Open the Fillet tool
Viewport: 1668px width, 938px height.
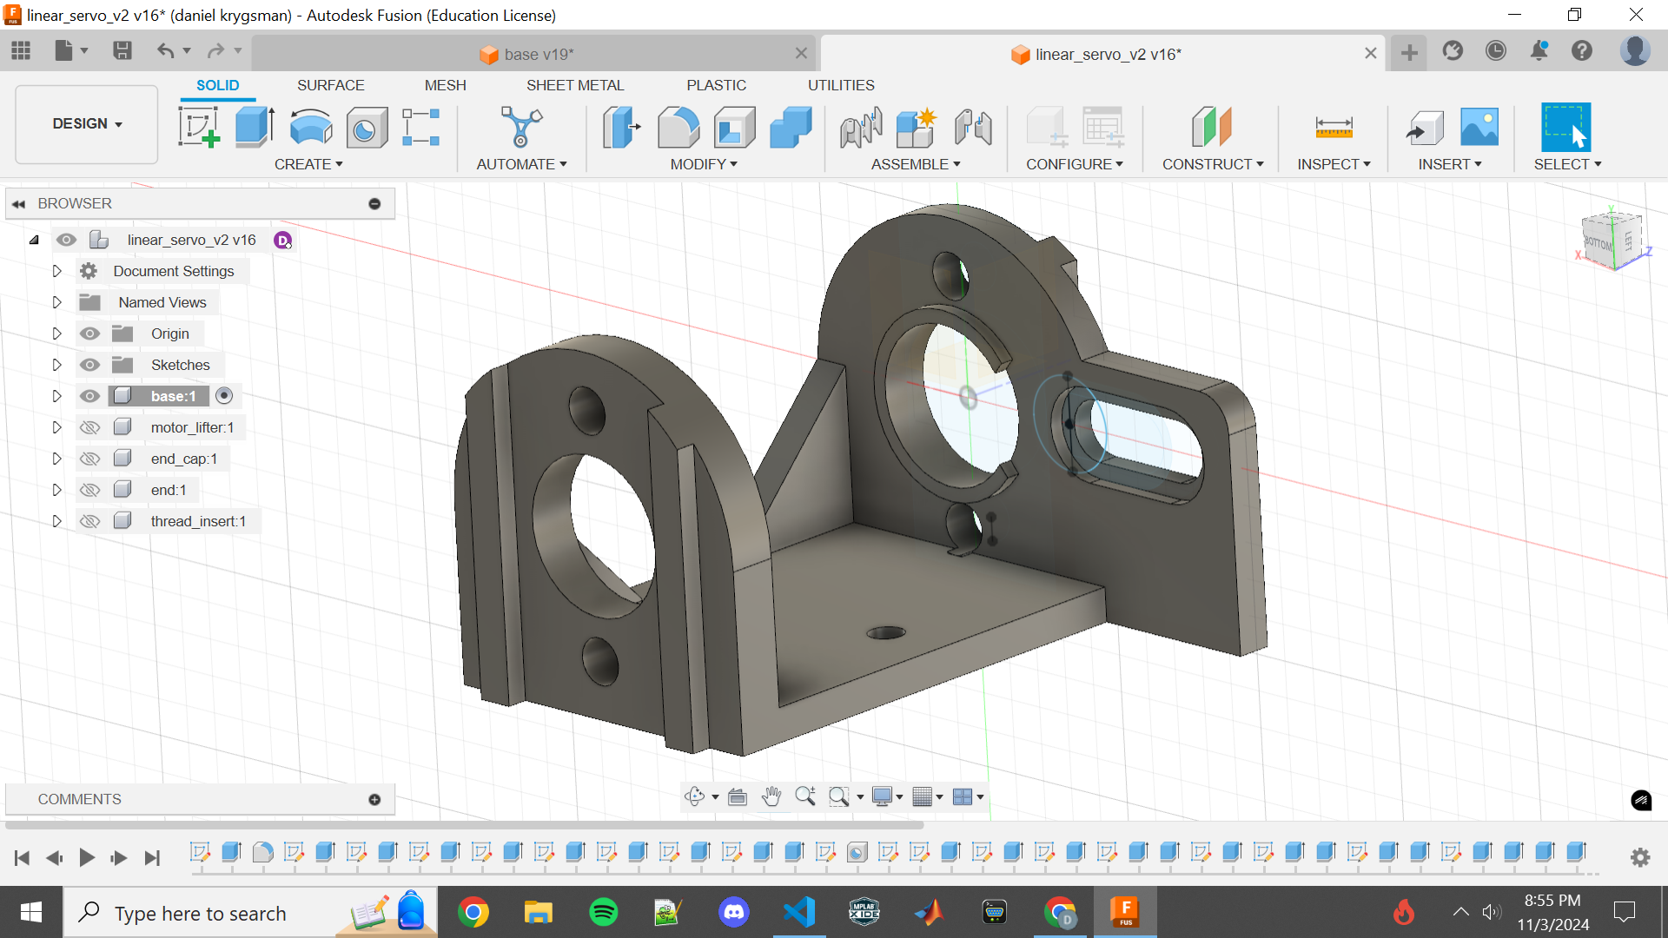point(678,126)
